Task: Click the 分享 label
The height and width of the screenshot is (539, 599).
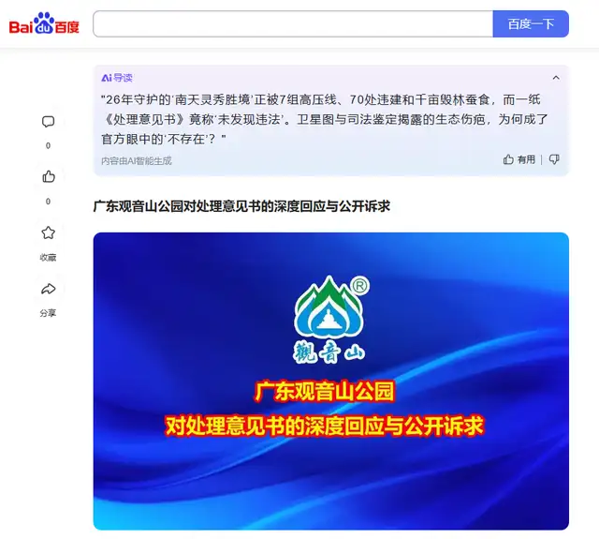Action: pos(48,313)
